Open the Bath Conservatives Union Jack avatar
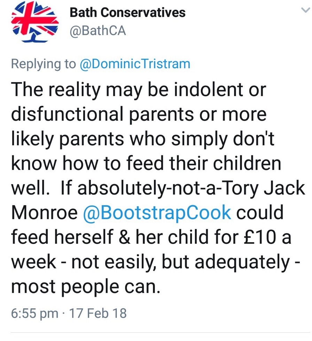Image resolution: width=312 pixels, height=341 pixels. [34, 22]
